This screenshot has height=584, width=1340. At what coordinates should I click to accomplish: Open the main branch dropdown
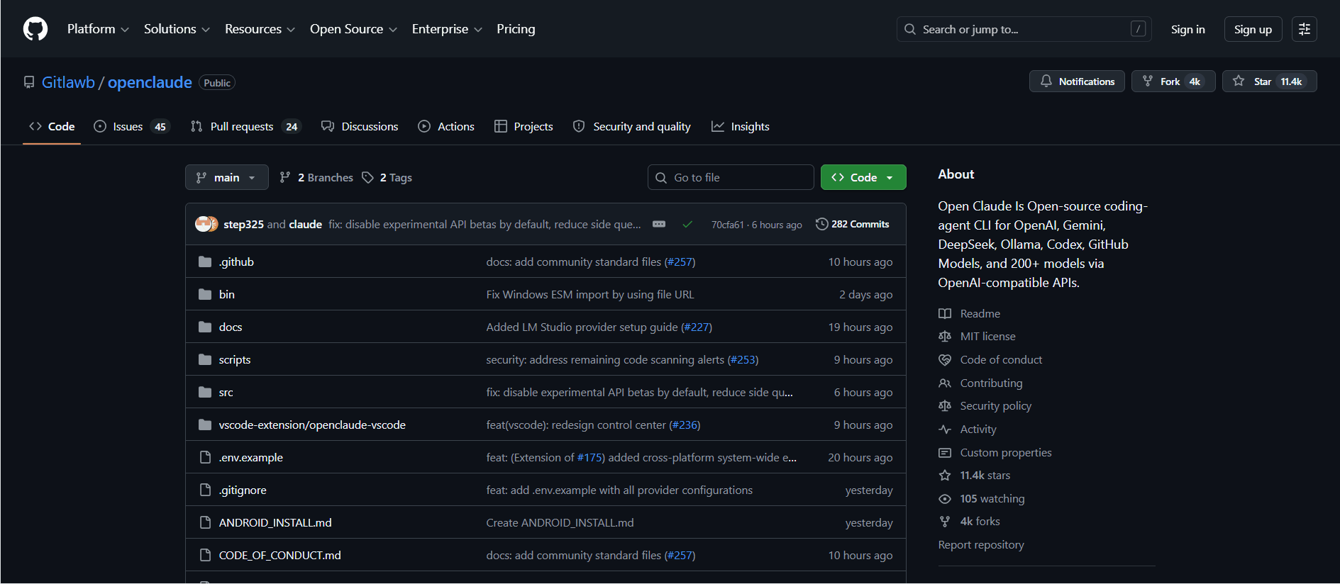pyautogui.click(x=226, y=177)
